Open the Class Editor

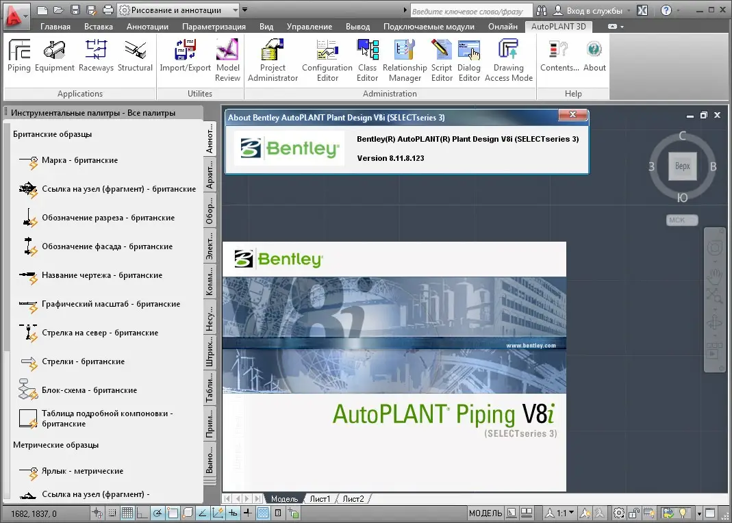click(x=368, y=61)
